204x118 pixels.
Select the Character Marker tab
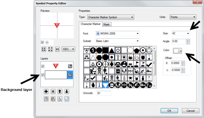(91, 24)
